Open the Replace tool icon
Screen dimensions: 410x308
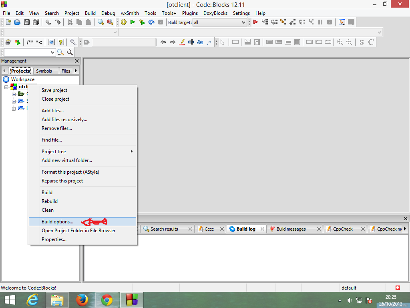pyautogui.click(x=110, y=22)
